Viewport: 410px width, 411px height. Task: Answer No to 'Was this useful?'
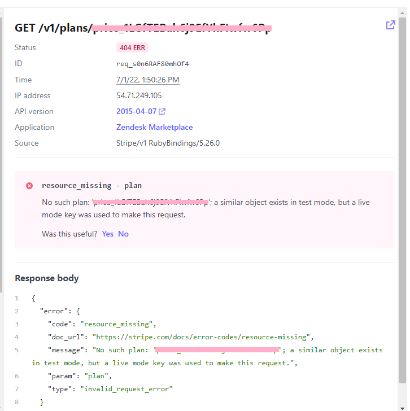click(123, 234)
